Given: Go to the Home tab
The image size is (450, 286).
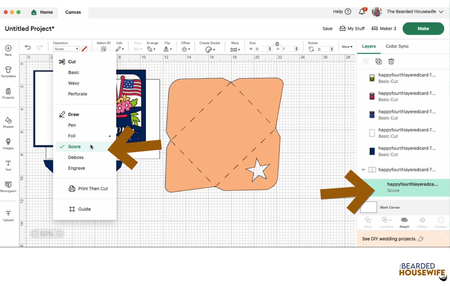Looking at the screenshot, I should [x=42, y=12].
